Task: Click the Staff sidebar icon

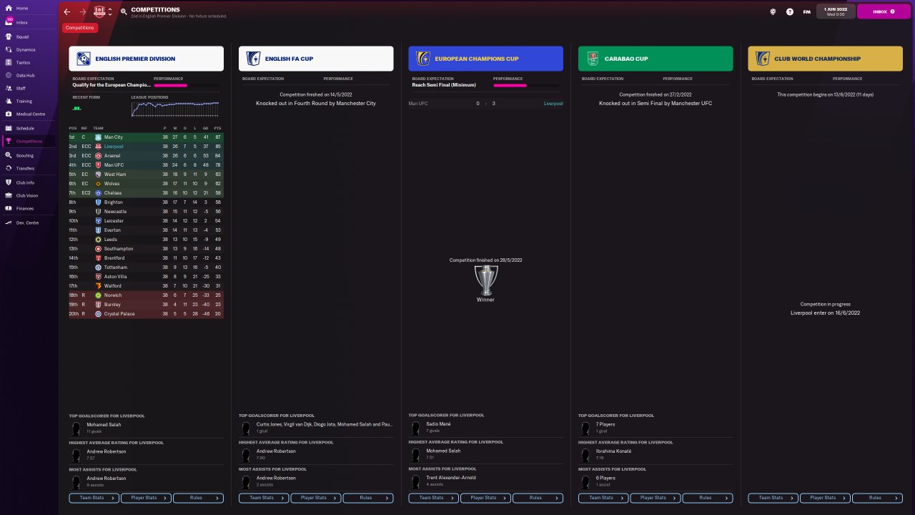Action: [x=9, y=88]
